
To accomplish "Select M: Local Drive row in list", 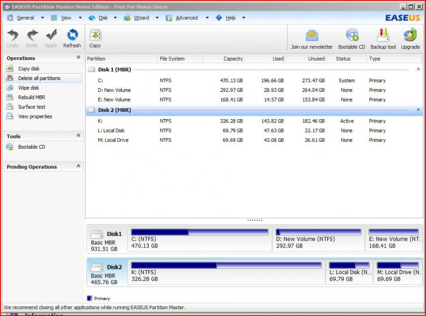I will coord(254,140).
